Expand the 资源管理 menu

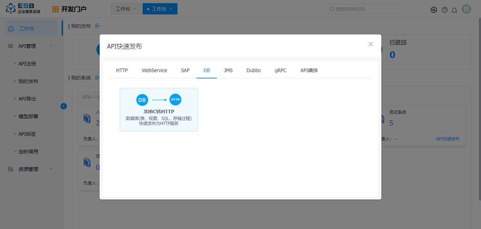tap(51, 169)
